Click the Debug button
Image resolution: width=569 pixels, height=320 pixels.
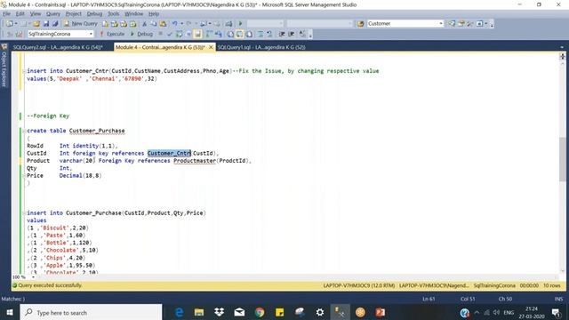tap(141, 34)
